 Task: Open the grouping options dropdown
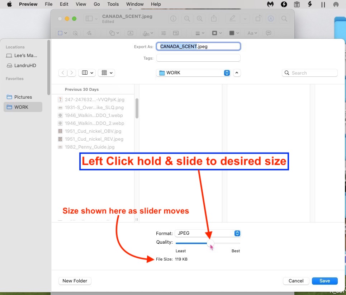106,72
